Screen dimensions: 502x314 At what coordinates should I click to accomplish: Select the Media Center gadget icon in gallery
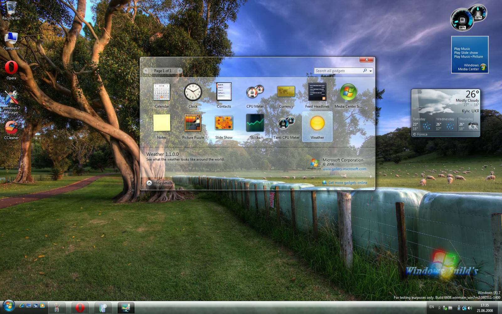(348, 92)
